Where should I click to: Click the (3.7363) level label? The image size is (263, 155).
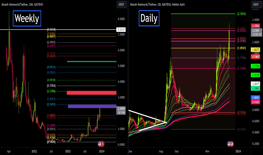click(x=51, y=86)
